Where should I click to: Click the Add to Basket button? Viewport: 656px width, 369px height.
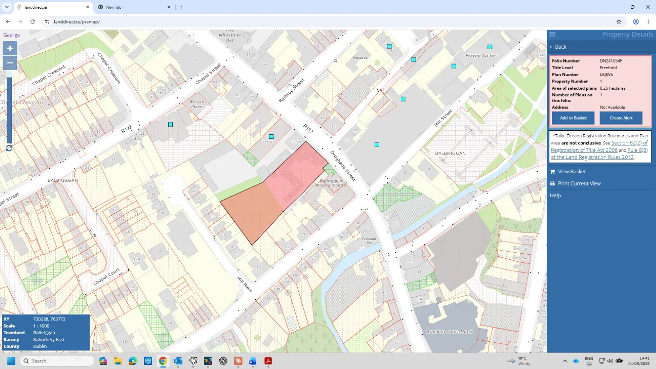[573, 118]
